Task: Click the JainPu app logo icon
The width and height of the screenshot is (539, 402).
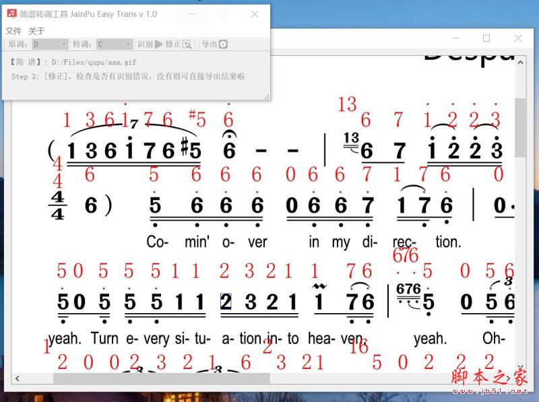Action: (11, 13)
